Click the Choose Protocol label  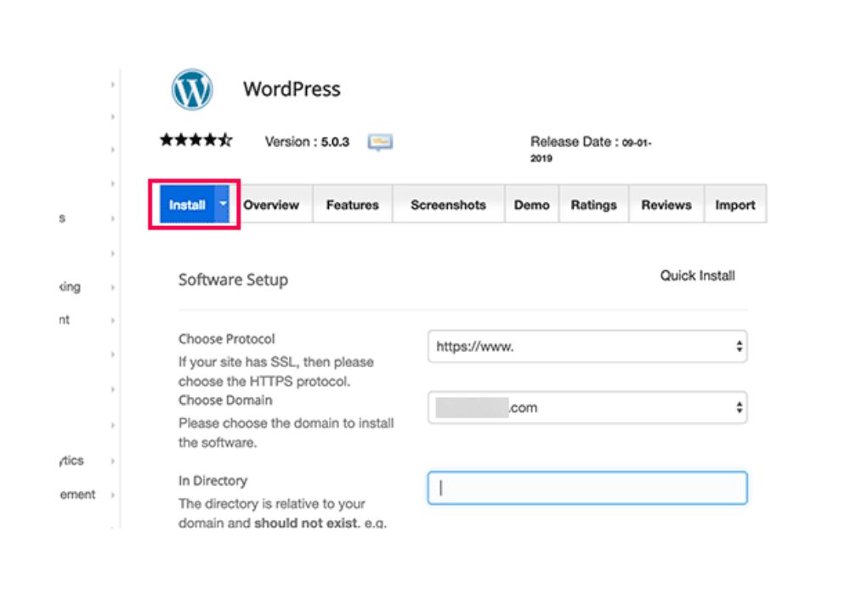pos(227,339)
